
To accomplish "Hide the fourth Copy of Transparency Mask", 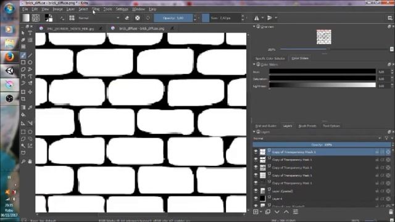I will point(256,175).
